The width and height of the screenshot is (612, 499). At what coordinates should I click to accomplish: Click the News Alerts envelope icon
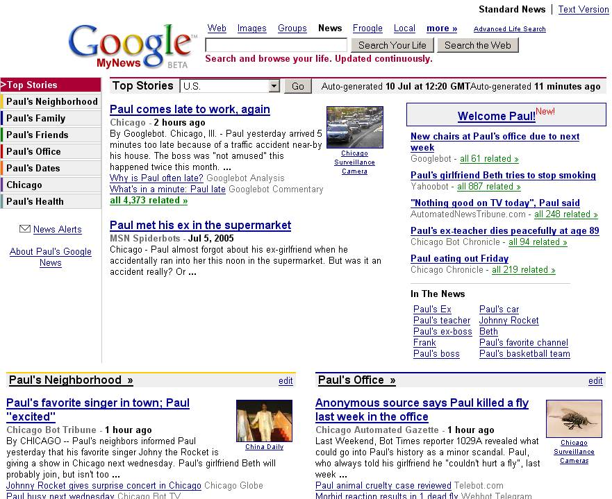tap(25, 229)
